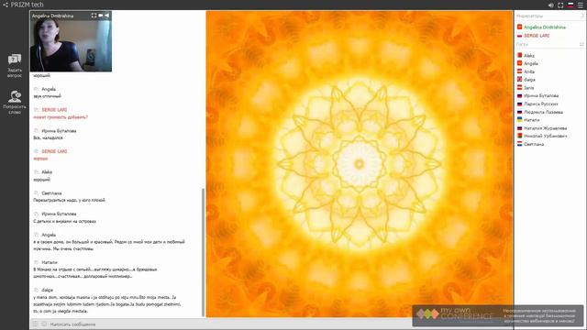Collapse the moderators section header
Viewport: 587px width, 330px height.
coord(549,16)
